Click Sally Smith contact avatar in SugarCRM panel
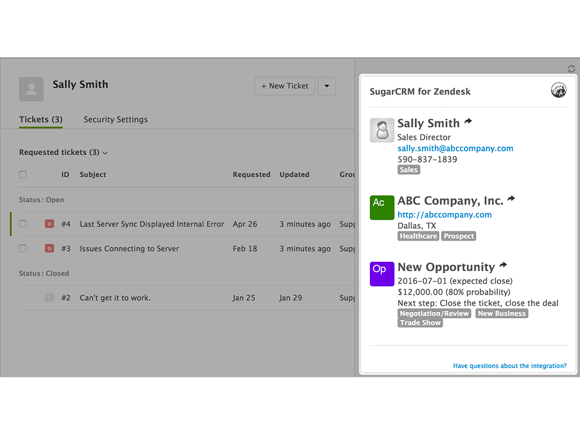This screenshot has height=435, width=580. click(382, 130)
